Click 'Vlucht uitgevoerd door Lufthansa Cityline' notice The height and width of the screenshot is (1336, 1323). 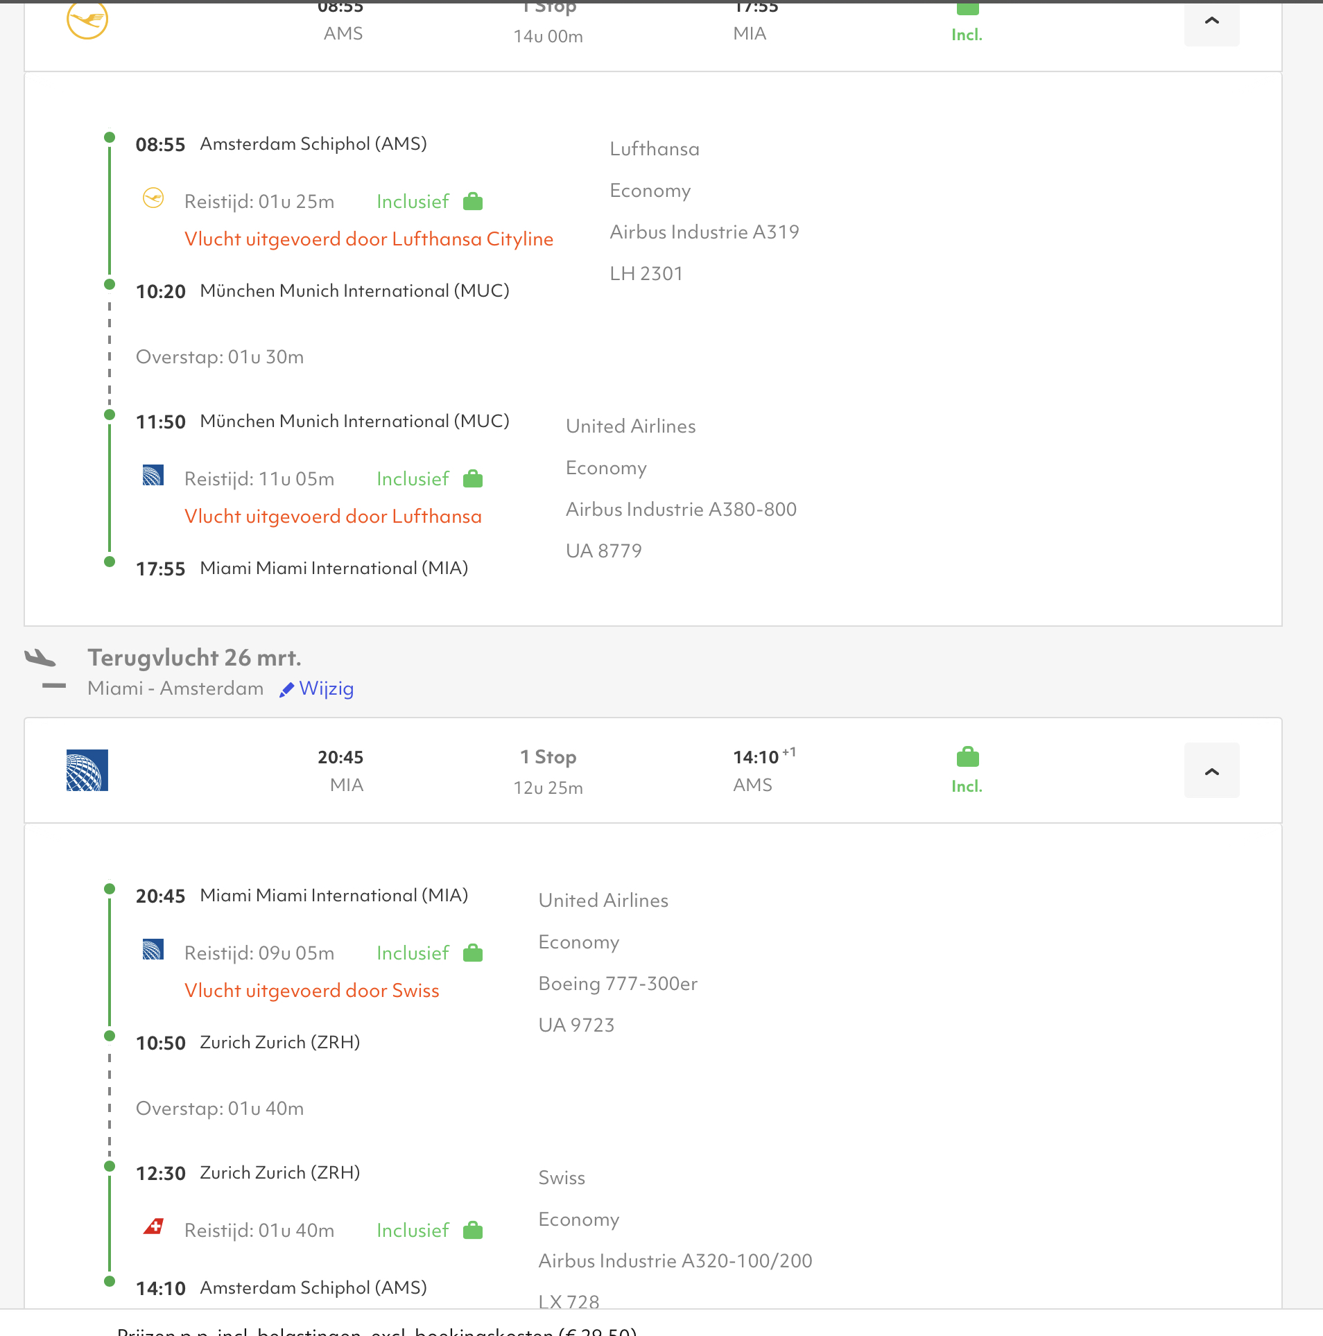tap(368, 239)
